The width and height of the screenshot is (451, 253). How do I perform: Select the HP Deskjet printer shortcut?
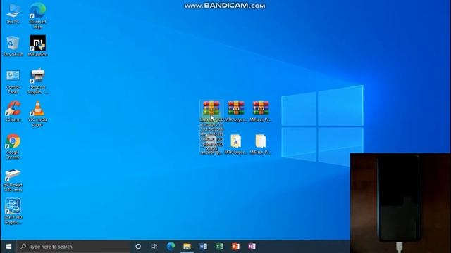tap(13, 180)
